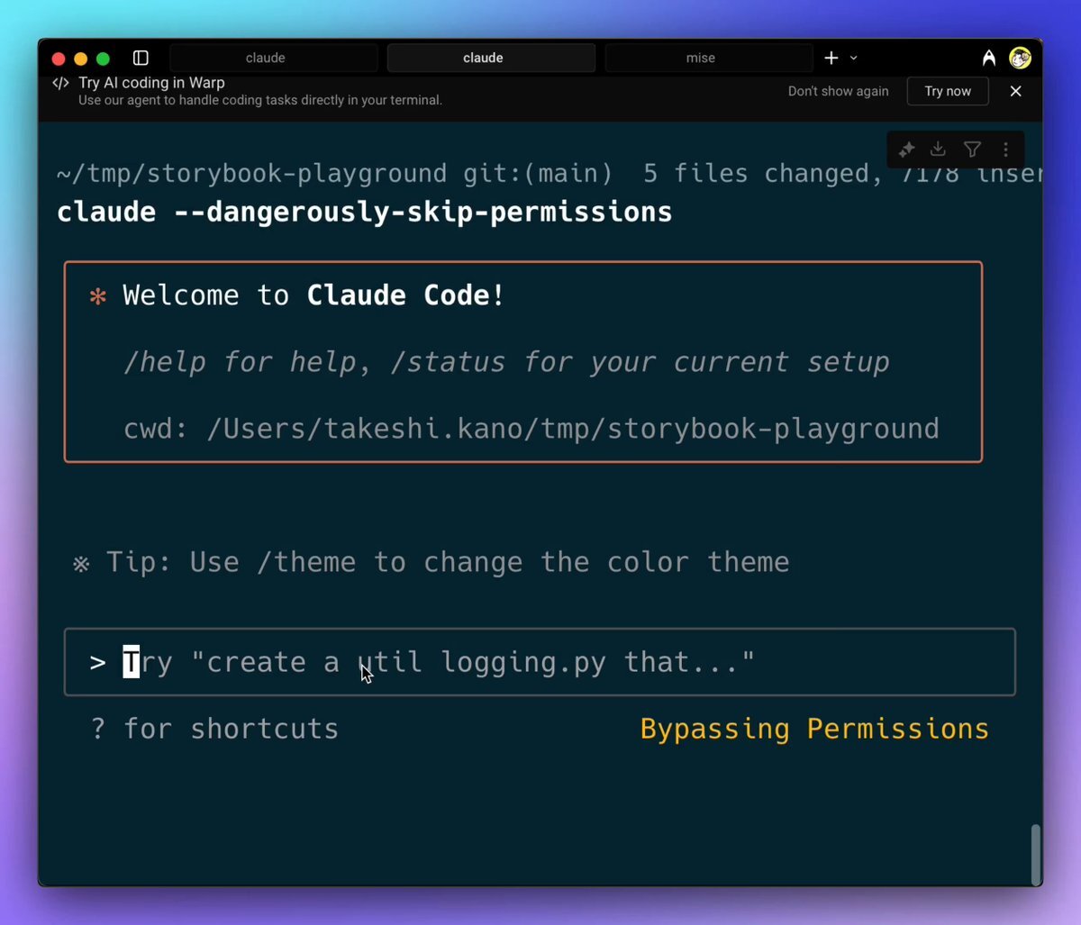Click the Claude Code prompt input field
Image resolution: width=1081 pixels, height=925 pixels.
(x=540, y=662)
